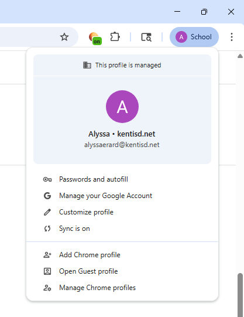Open the Sync is on settings

pyautogui.click(x=122, y=229)
